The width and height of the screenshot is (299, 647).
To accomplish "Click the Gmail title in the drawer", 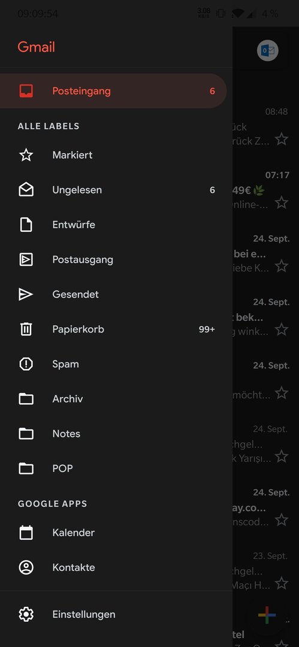I will coord(37,47).
